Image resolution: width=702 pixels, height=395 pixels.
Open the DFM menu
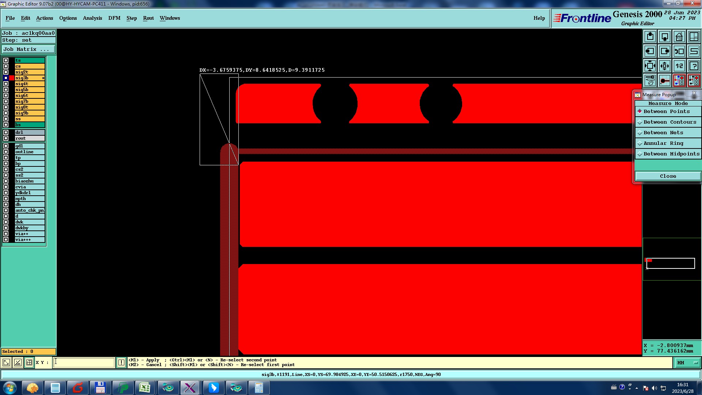[114, 18]
